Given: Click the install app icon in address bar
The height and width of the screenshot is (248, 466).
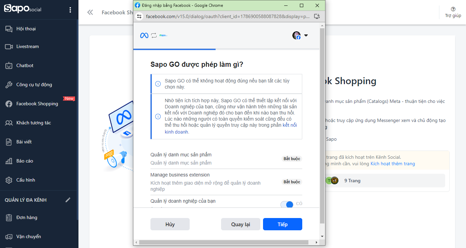Looking at the screenshot, I should point(317,16).
